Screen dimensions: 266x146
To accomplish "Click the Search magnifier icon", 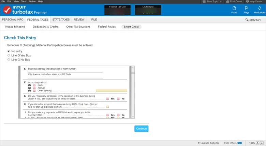I will 247,20.
